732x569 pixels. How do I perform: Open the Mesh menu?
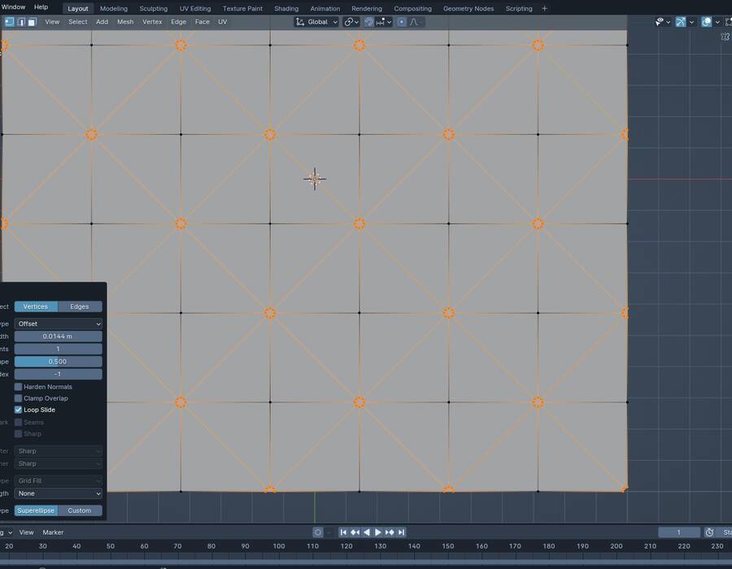pos(125,22)
